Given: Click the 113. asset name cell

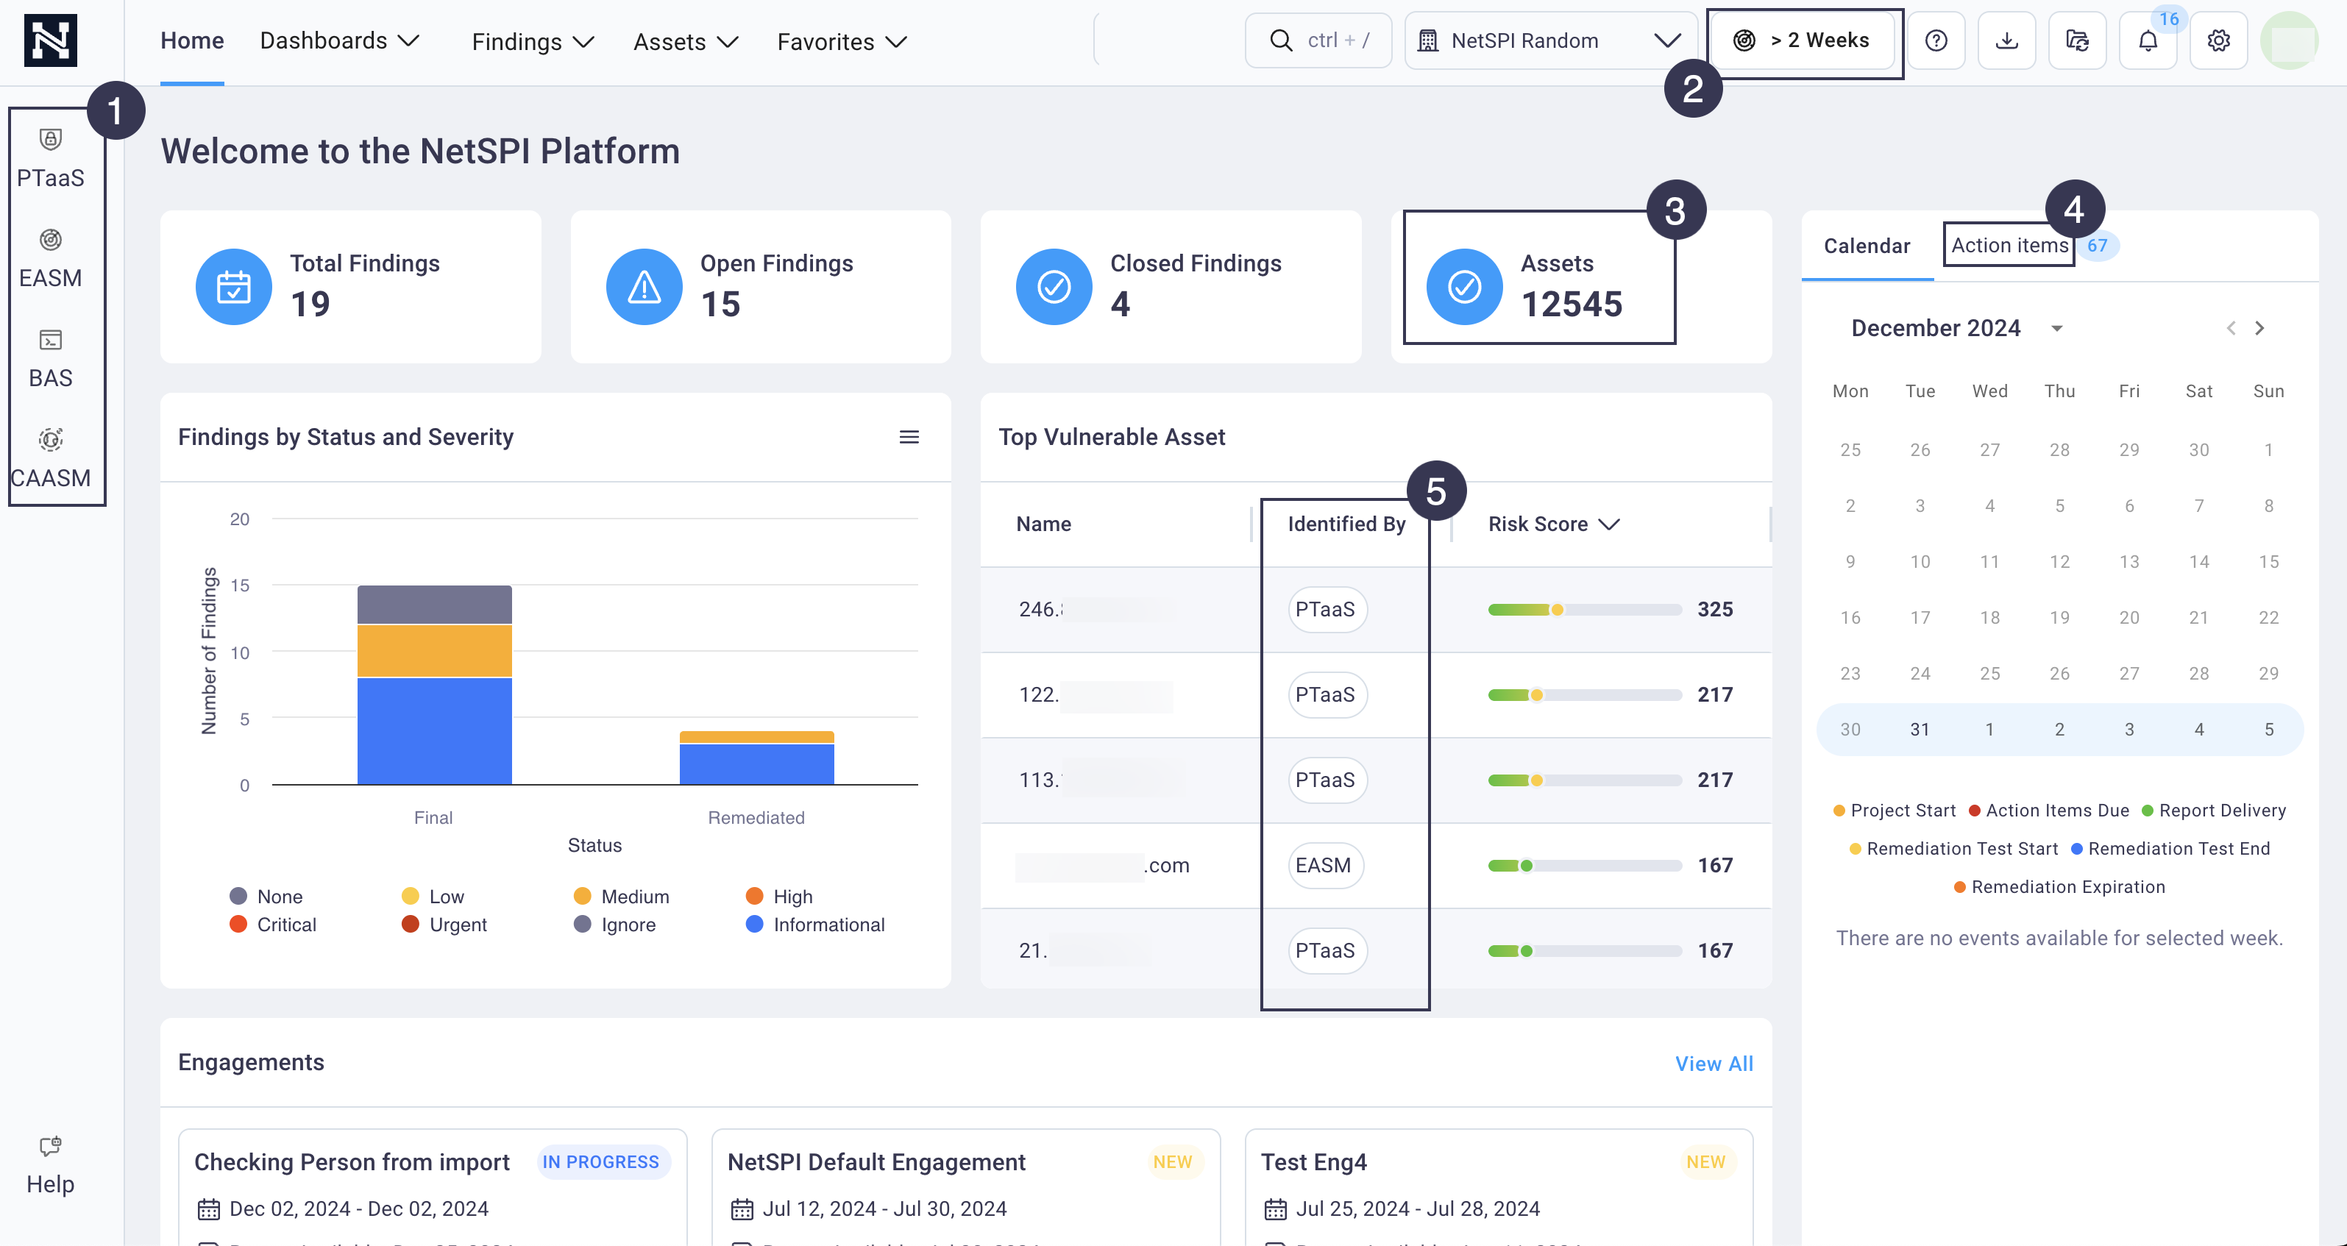Looking at the screenshot, I should coord(1101,780).
